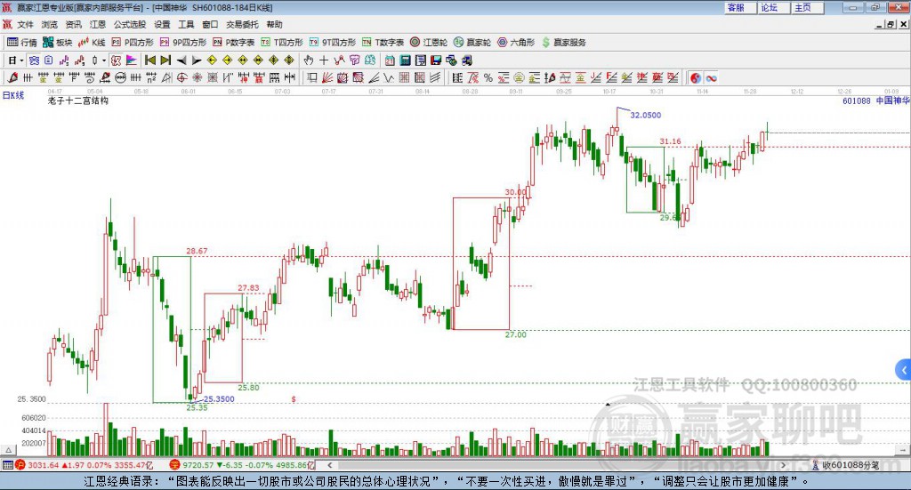Open the candlestick style dropdown arrow
911x490 pixels.
tap(104, 60)
